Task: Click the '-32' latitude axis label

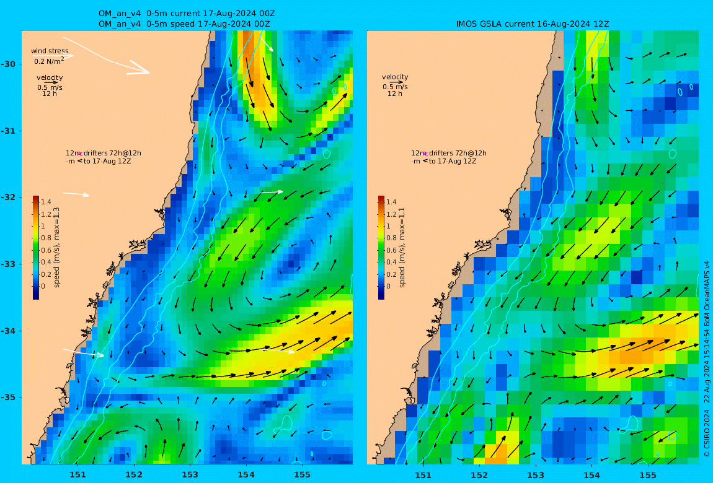Action: click(x=8, y=197)
